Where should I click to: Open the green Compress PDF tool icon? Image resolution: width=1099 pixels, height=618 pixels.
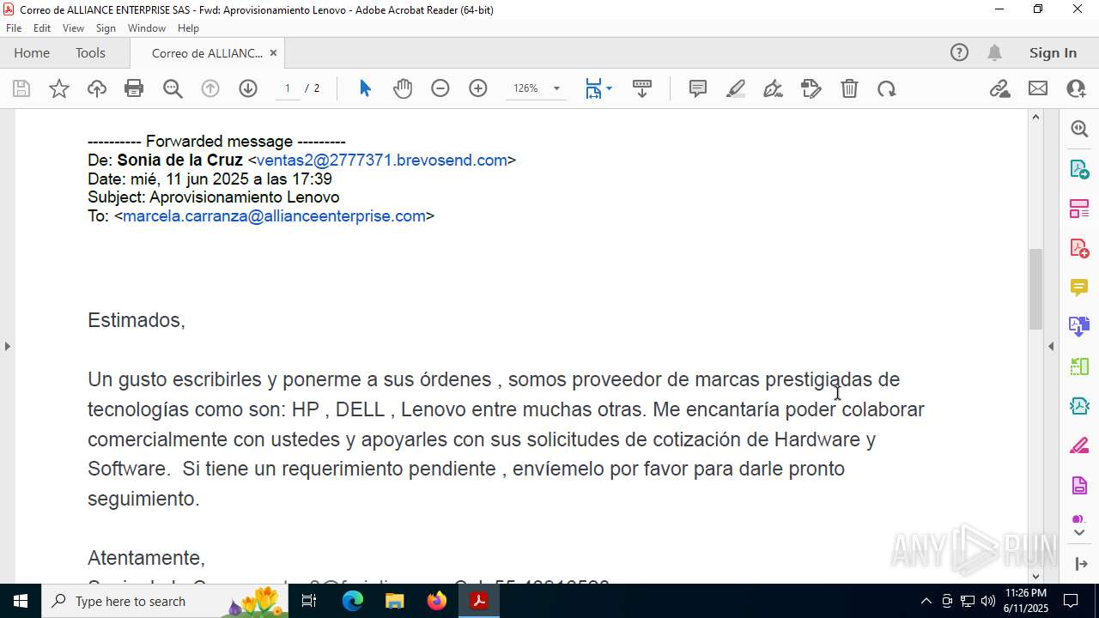(1079, 367)
